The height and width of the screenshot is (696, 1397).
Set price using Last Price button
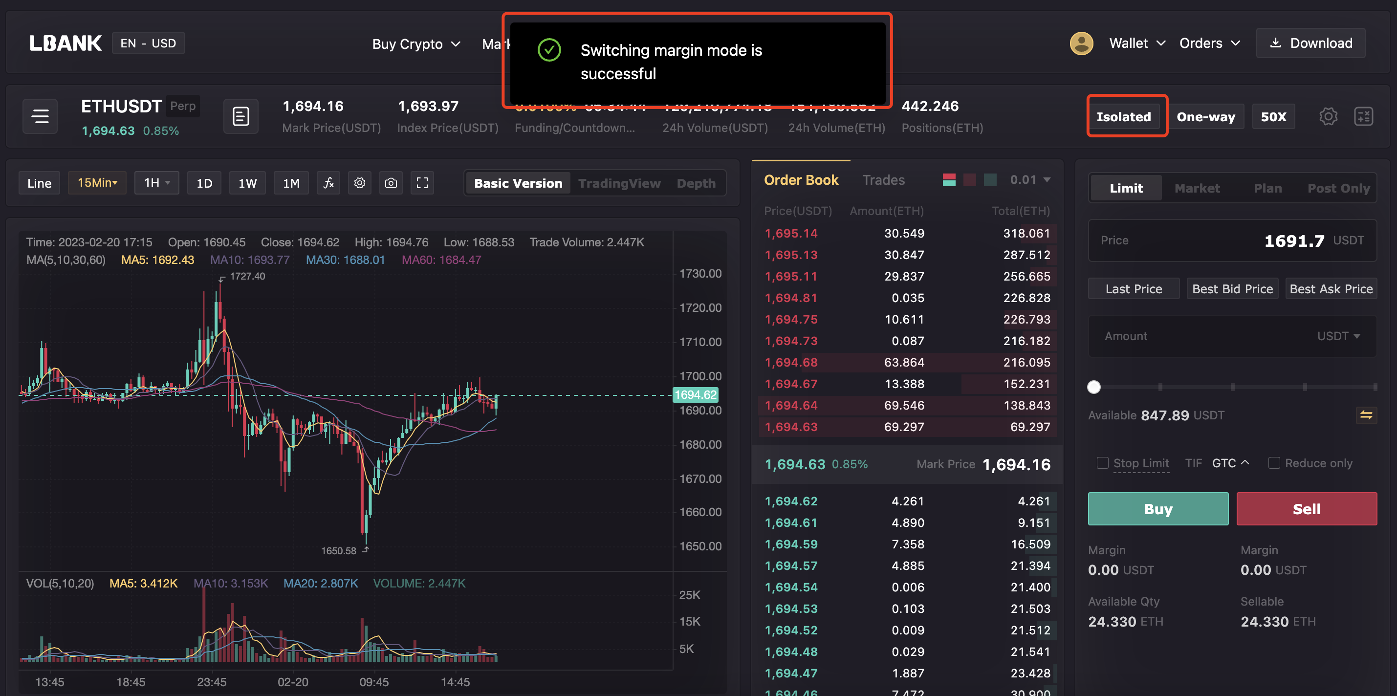[1134, 288]
